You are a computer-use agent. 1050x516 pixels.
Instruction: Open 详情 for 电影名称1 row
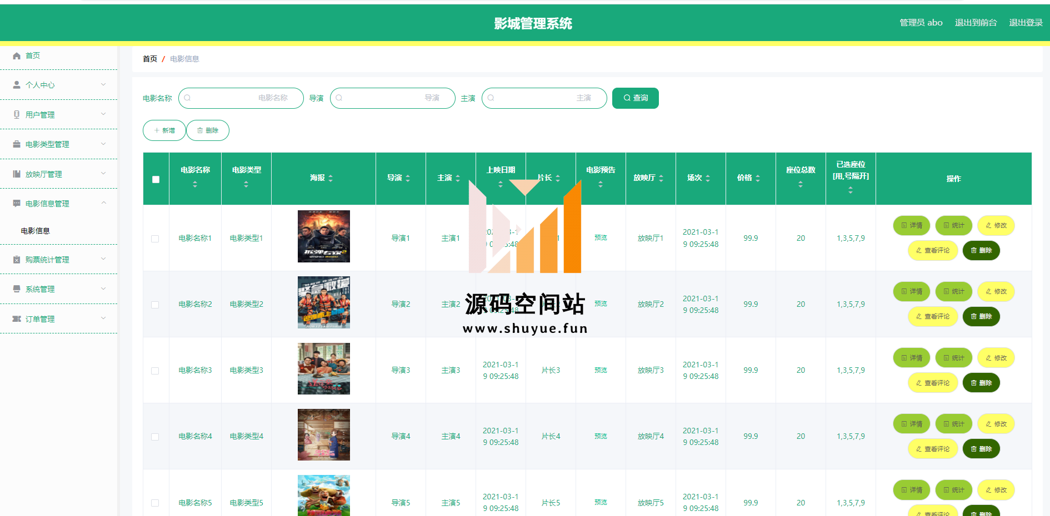tap(912, 226)
